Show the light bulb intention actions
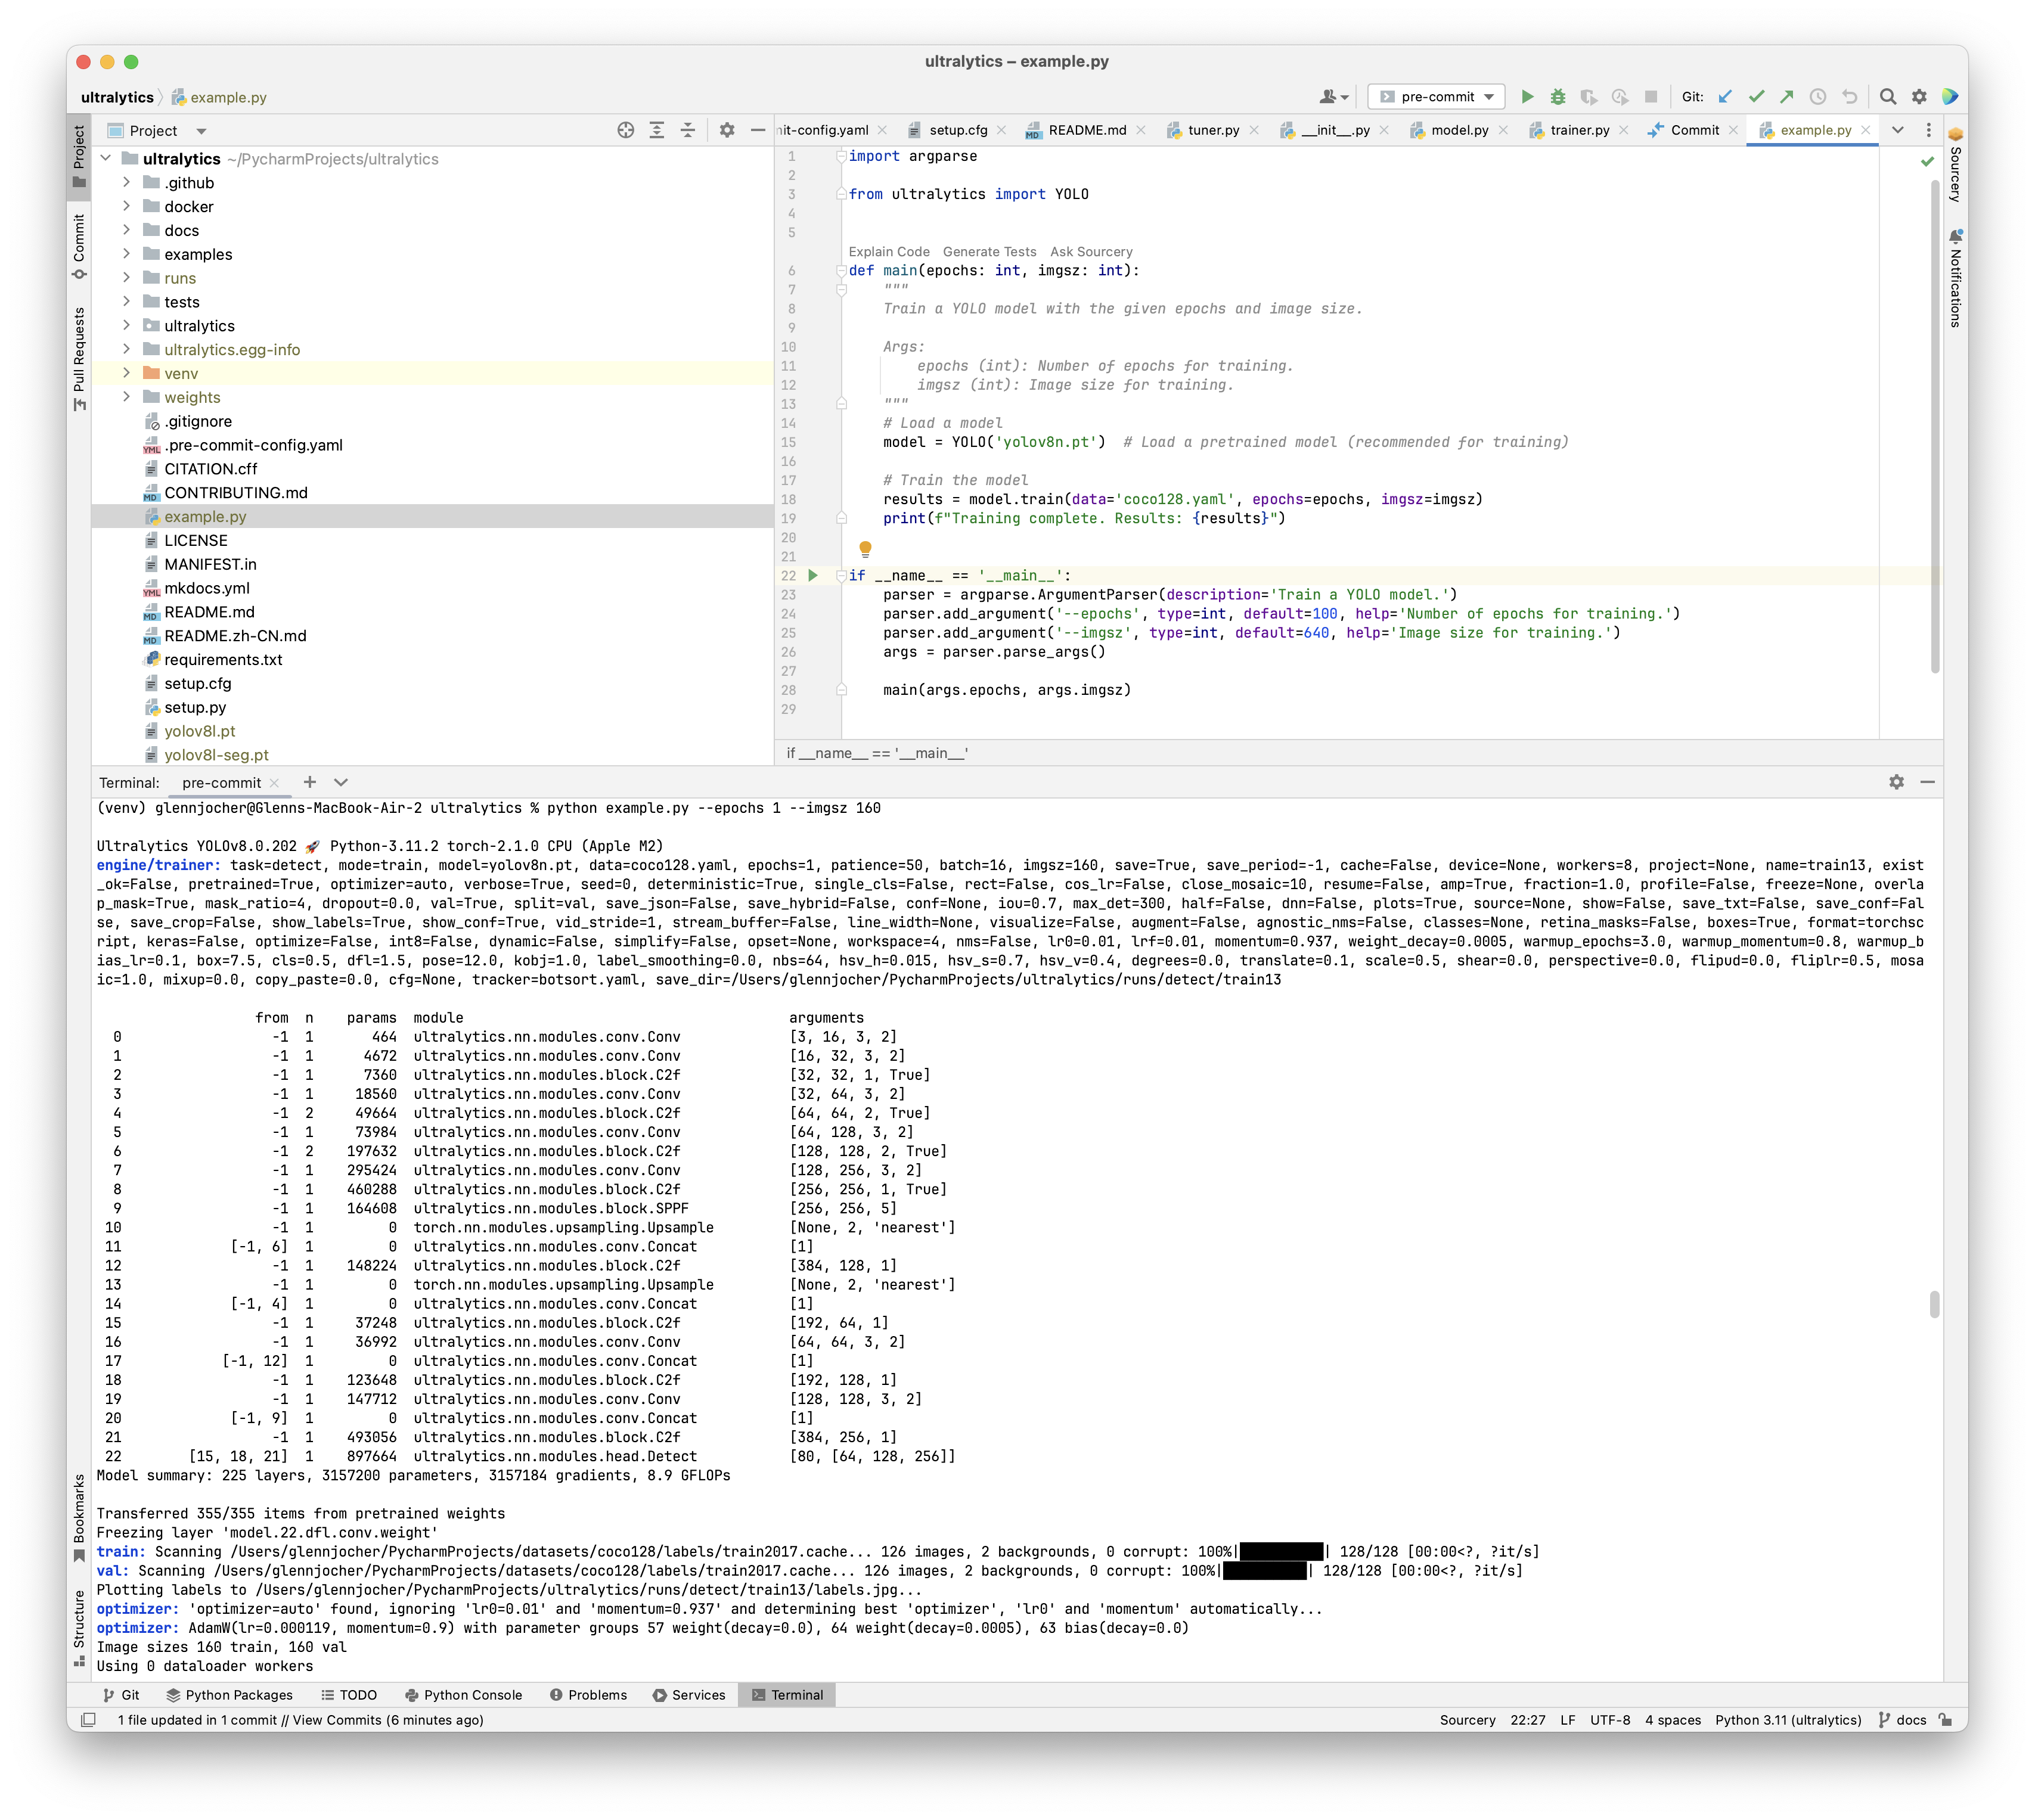The height and width of the screenshot is (1820, 2035). pyautogui.click(x=865, y=548)
